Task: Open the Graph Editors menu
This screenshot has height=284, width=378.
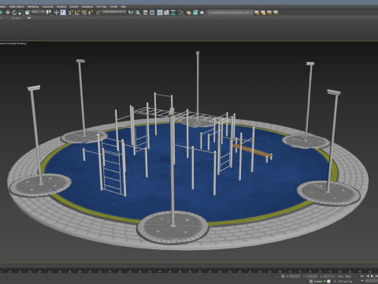Action: pyautogui.click(x=17, y=6)
